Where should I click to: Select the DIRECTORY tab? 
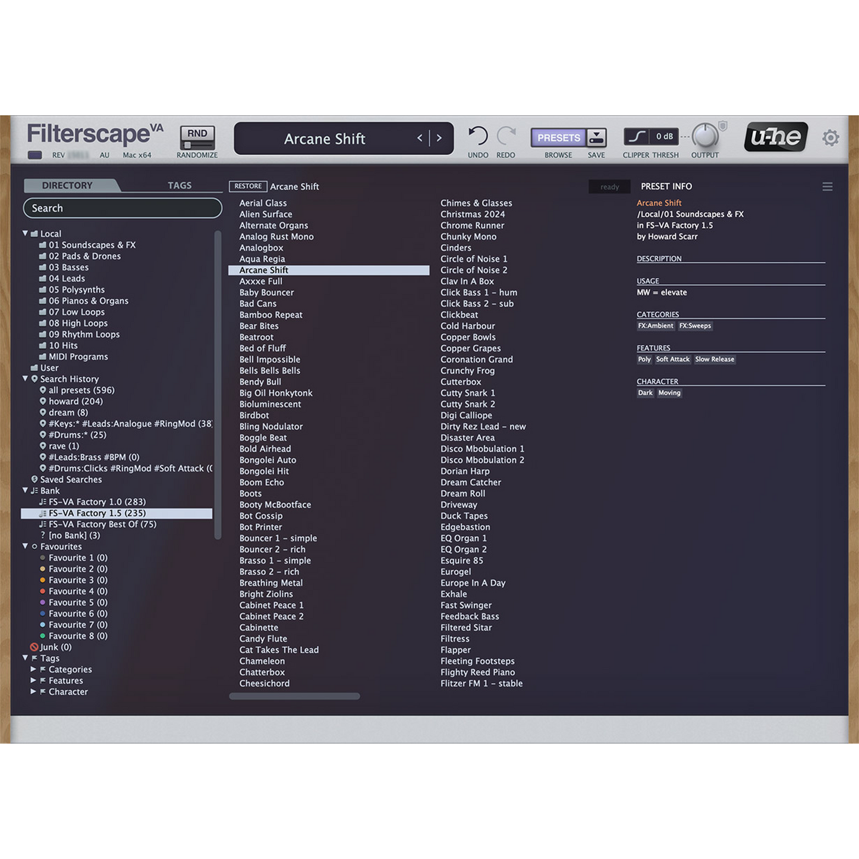pos(67,185)
